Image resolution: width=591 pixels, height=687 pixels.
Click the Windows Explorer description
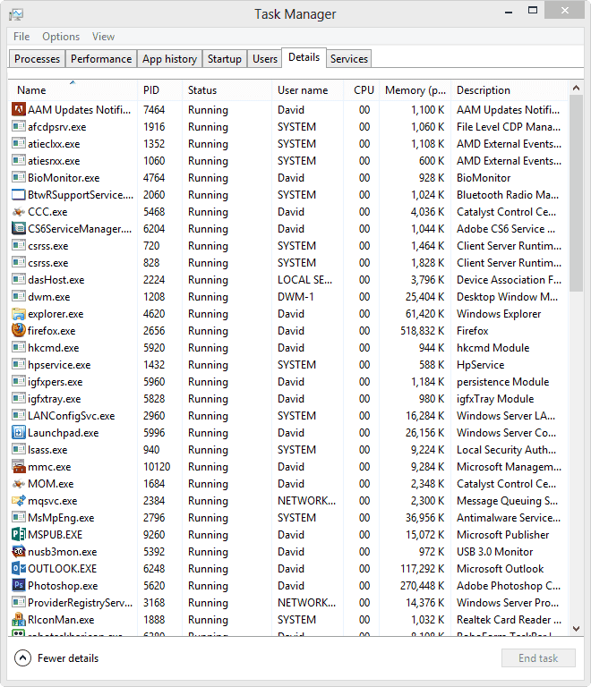tap(499, 314)
